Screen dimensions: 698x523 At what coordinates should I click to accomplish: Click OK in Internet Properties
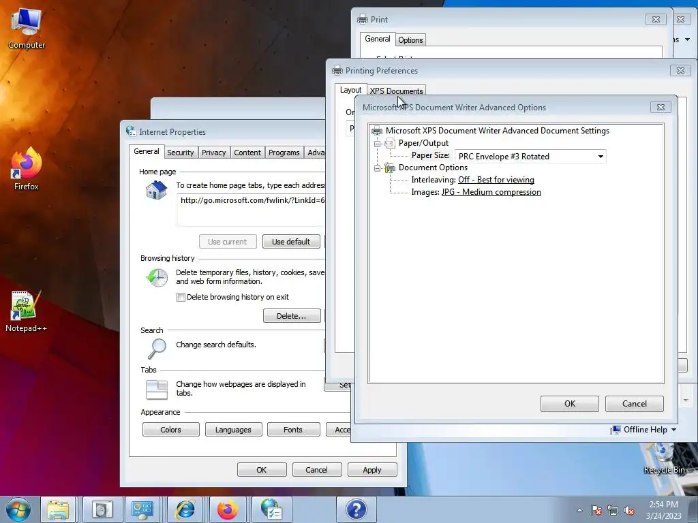[x=262, y=470]
